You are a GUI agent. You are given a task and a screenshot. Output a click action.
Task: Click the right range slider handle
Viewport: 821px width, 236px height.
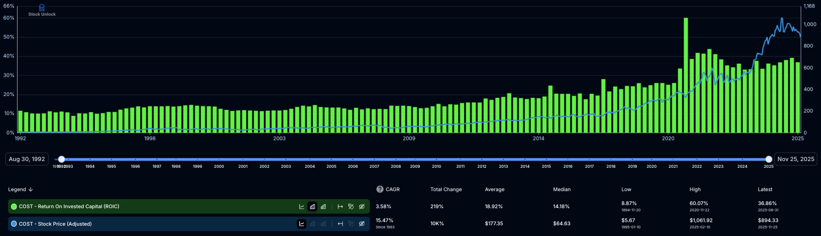coord(769,159)
